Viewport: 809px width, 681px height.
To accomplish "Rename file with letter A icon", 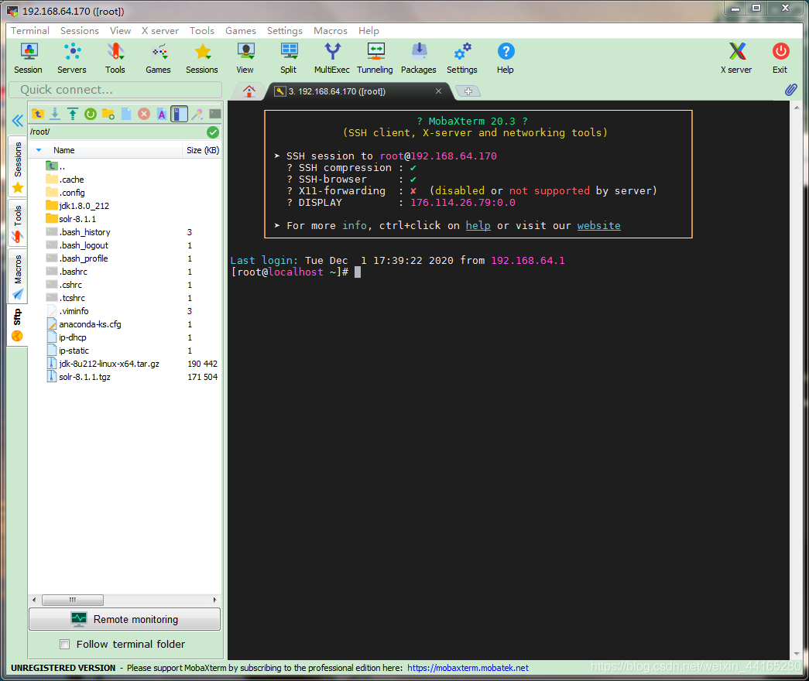I will click(162, 114).
